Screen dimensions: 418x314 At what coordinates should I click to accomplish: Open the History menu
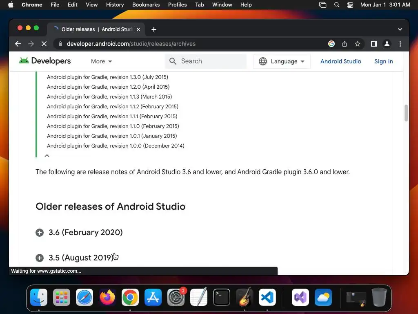point(115,5)
